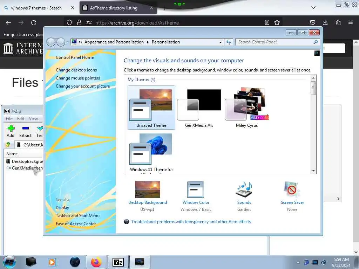Close the windows 7 themes search tab
This screenshot has height=269, width=359.
point(73,8)
